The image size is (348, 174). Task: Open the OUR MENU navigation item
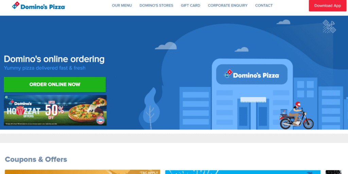coord(122,5)
